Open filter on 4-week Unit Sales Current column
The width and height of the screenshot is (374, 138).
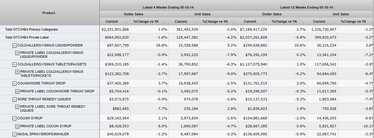(x=195, y=22)
